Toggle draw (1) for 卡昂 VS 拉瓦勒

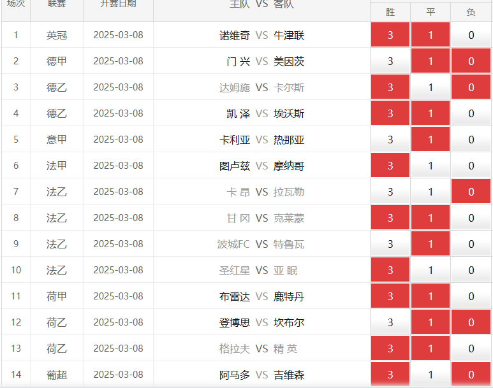pos(430,191)
